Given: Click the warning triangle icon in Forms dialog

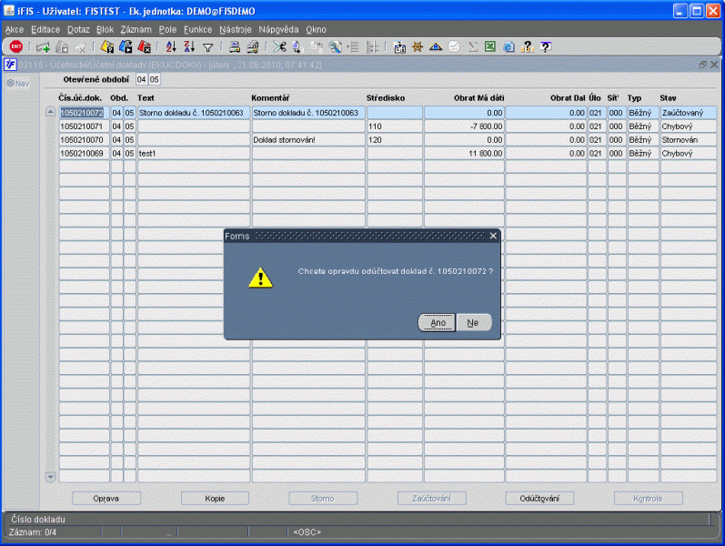Looking at the screenshot, I should [261, 278].
